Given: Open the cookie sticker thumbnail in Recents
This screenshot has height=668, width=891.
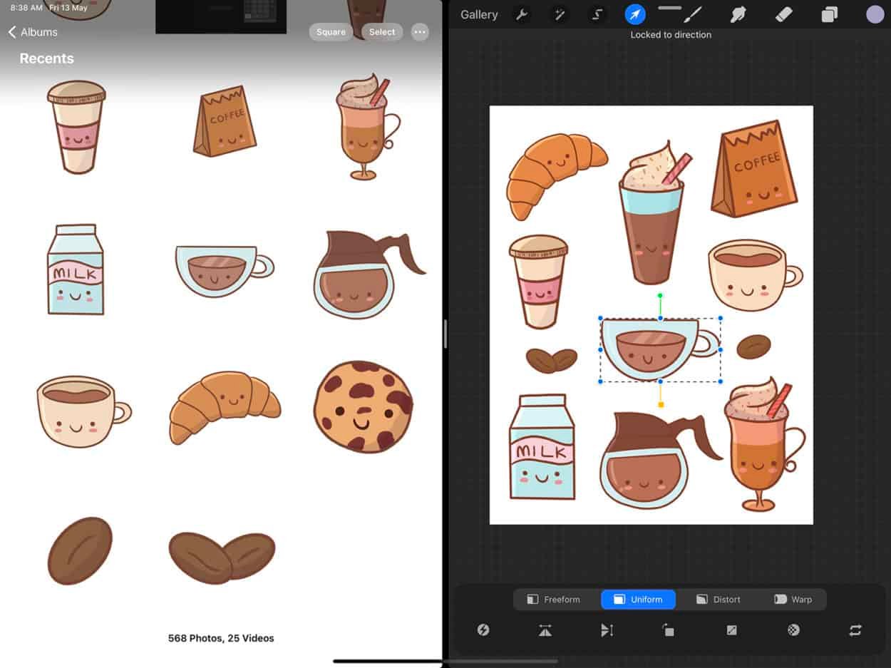Looking at the screenshot, I should 364,407.
